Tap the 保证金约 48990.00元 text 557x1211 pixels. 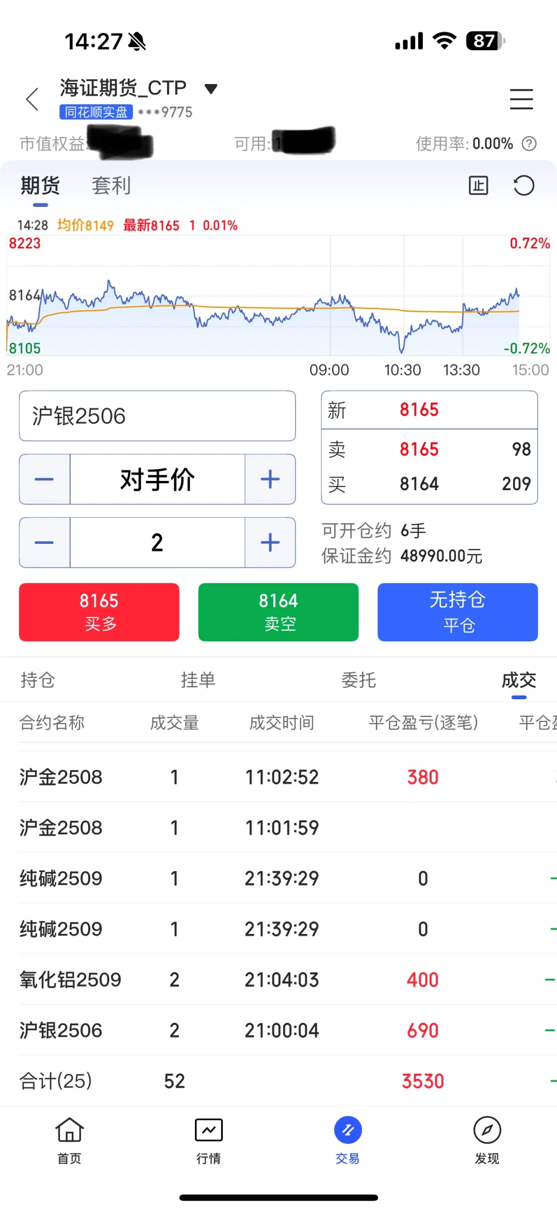pos(402,556)
